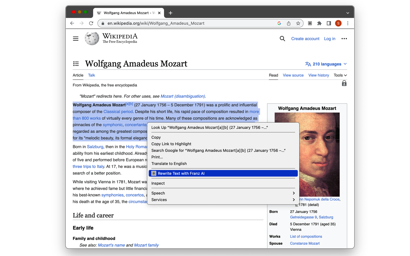Click the Create account link
The width and height of the screenshot is (410, 256).
coord(305,39)
